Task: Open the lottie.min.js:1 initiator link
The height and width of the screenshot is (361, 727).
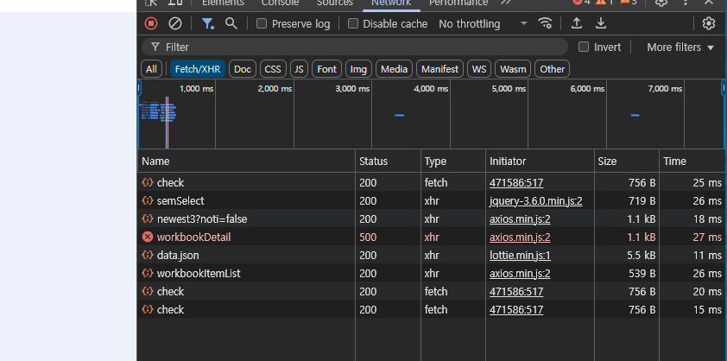Action: [520, 256]
